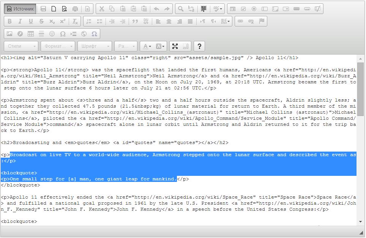Toggle Italic formatting
366x238 pixels.
20,21
